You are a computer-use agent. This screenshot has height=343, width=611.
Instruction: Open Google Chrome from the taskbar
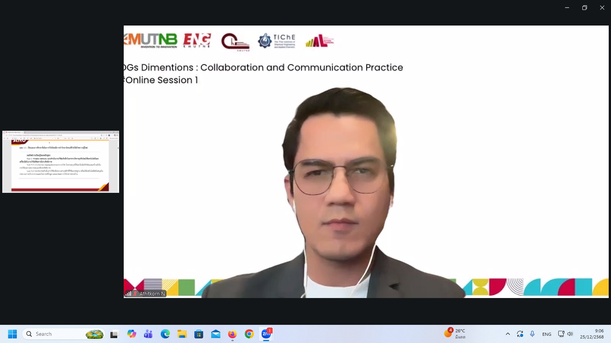pyautogui.click(x=249, y=334)
